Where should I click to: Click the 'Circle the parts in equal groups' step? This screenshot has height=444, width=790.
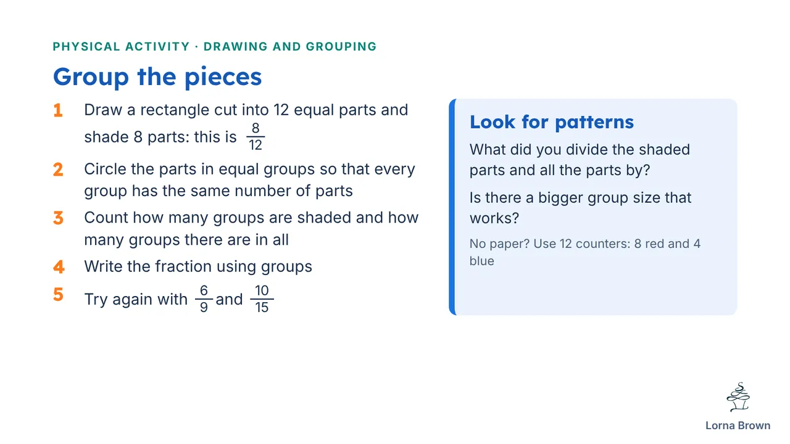[x=249, y=180]
